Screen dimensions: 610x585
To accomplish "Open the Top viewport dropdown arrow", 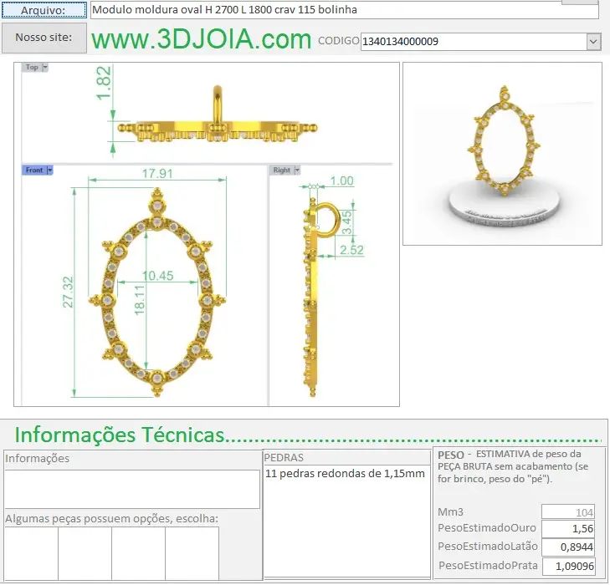I will (x=45, y=67).
